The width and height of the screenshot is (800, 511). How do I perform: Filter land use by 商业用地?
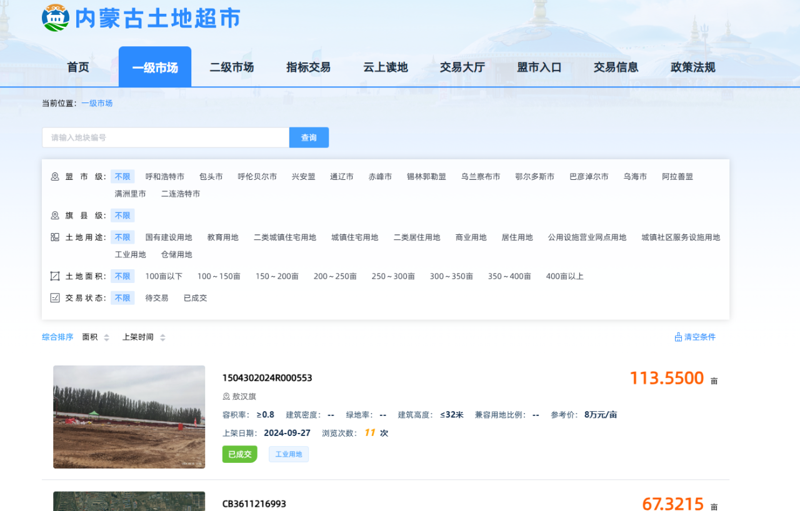tap(471, 237)
